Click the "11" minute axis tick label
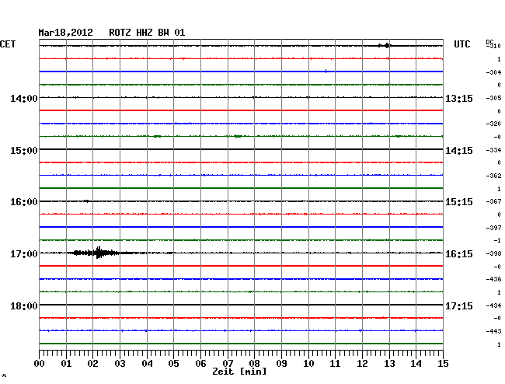Screen dimensions: 505x384 coord(335,363)
